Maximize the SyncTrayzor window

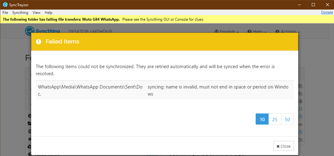click(x=313, y=5)
